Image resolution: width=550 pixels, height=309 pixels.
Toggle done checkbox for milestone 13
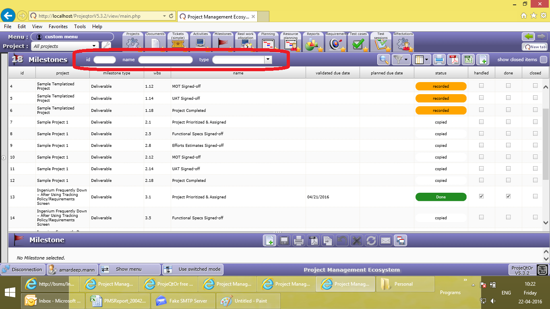(x=508, y=196)
